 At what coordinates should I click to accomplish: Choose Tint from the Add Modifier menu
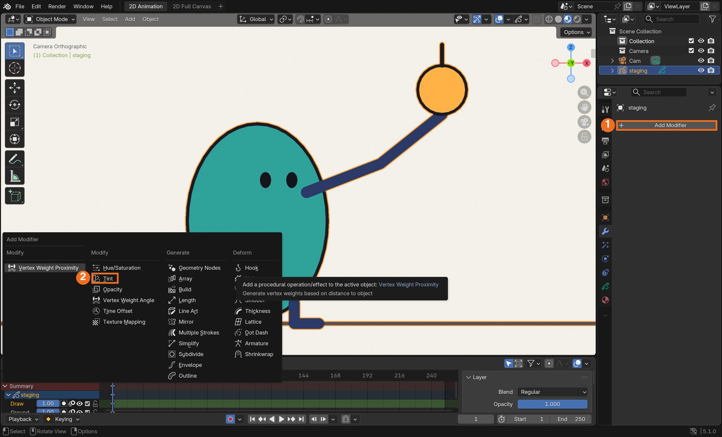point(105,278)
